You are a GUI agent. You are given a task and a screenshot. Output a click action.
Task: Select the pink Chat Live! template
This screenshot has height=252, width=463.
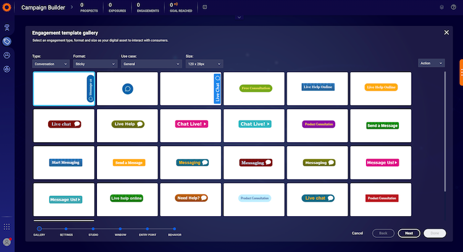[191, 126]
